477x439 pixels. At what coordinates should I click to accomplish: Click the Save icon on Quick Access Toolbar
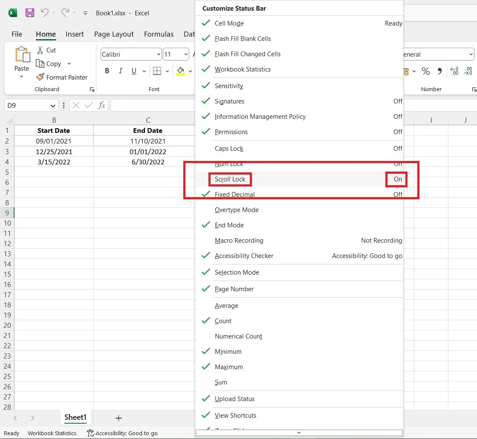[x=29, y=13]
